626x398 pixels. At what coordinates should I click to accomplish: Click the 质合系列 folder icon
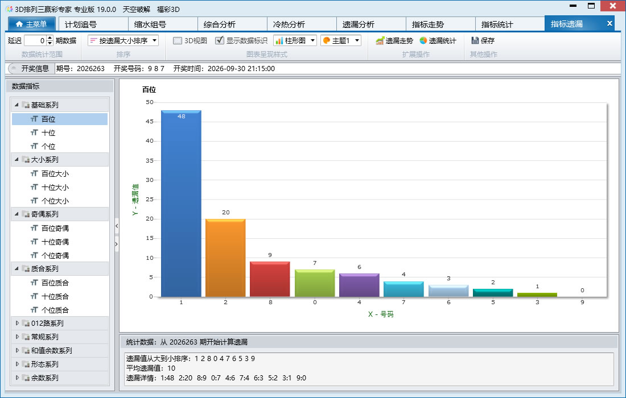[x=26, y=269]
